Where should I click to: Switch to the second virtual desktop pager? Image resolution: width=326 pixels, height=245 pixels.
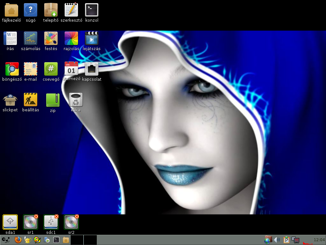[x=90, y=240]
